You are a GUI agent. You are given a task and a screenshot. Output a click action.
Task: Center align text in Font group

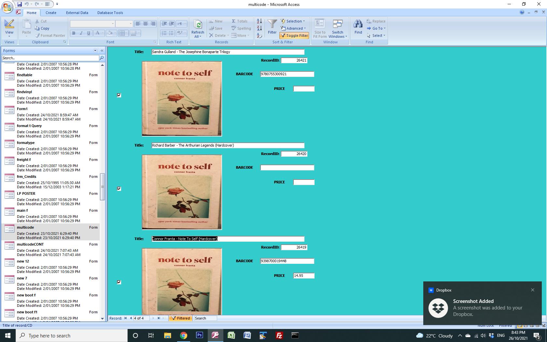146,24
